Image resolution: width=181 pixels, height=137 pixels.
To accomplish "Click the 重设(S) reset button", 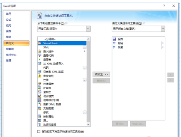I will pyautogui.click(x=120, y=124).
